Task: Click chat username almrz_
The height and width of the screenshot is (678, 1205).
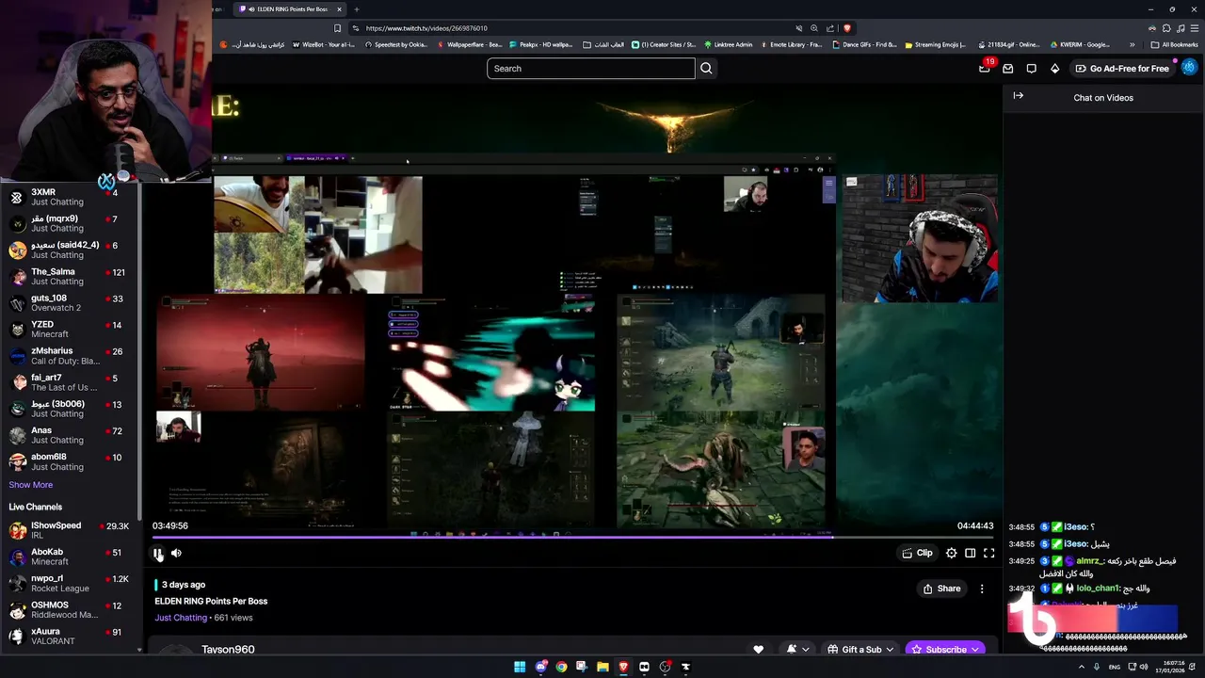Action: click(x=1089, y=560)
